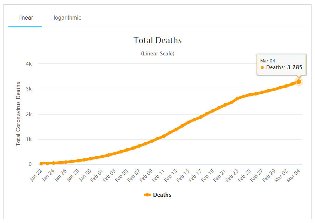Switch to the logarithmic tab
Viewport: 315px width, 223px height.
click(67, 18)
